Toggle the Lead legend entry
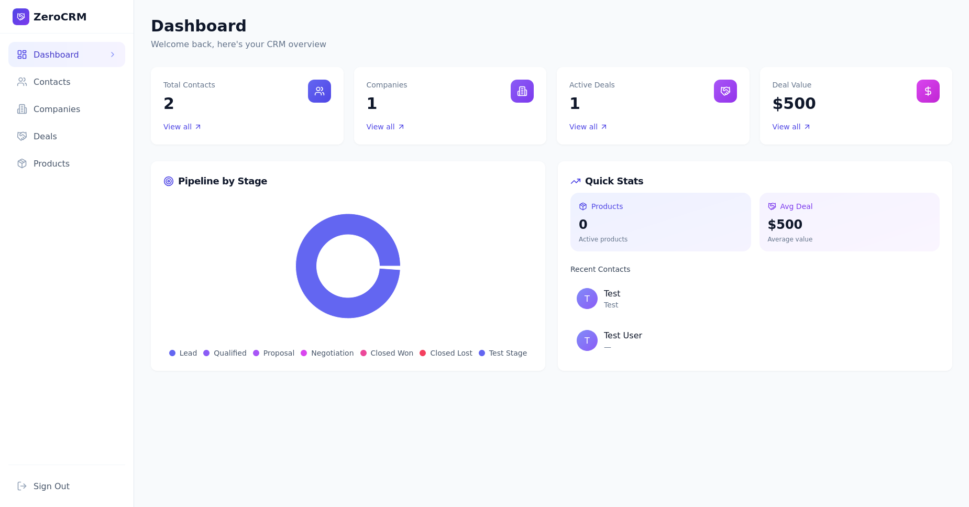Screen dimensions: 969x507 pyautogui.click(x=183, y=353)
